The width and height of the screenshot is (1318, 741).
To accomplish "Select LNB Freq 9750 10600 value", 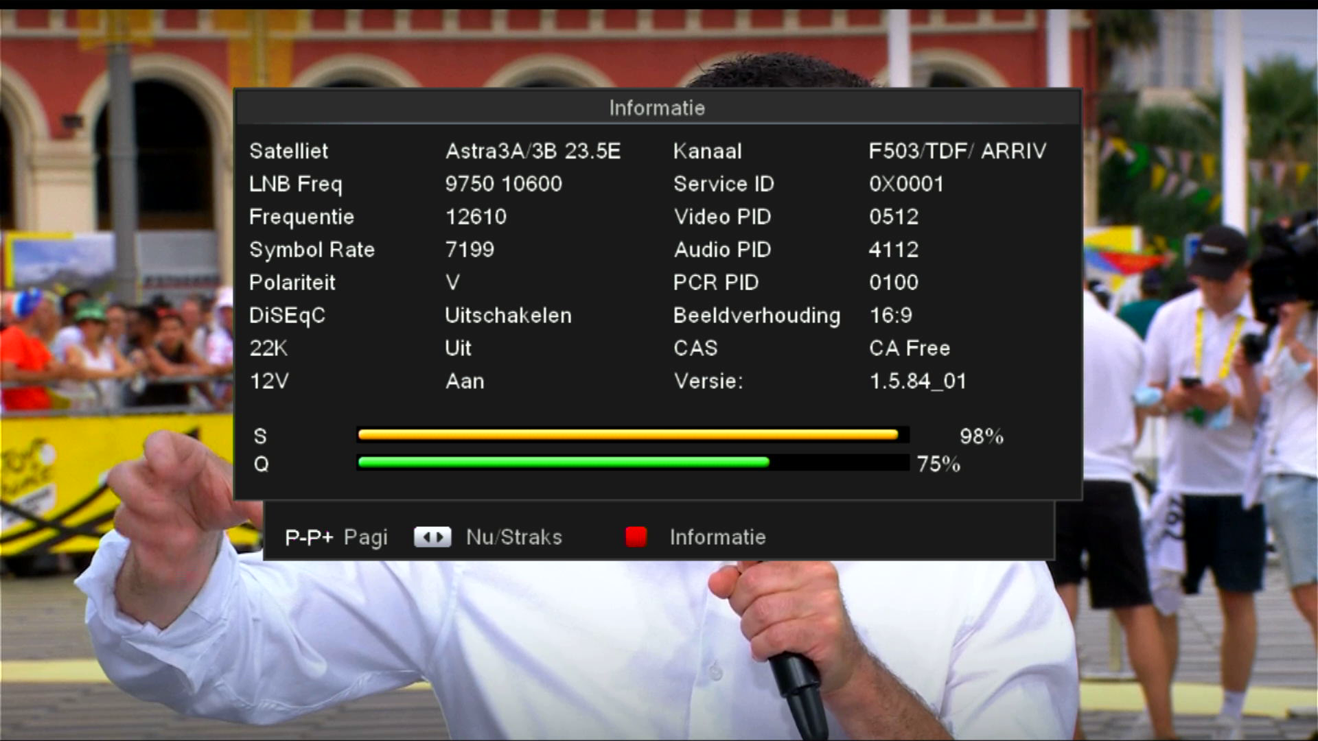I will click(503, 183).
